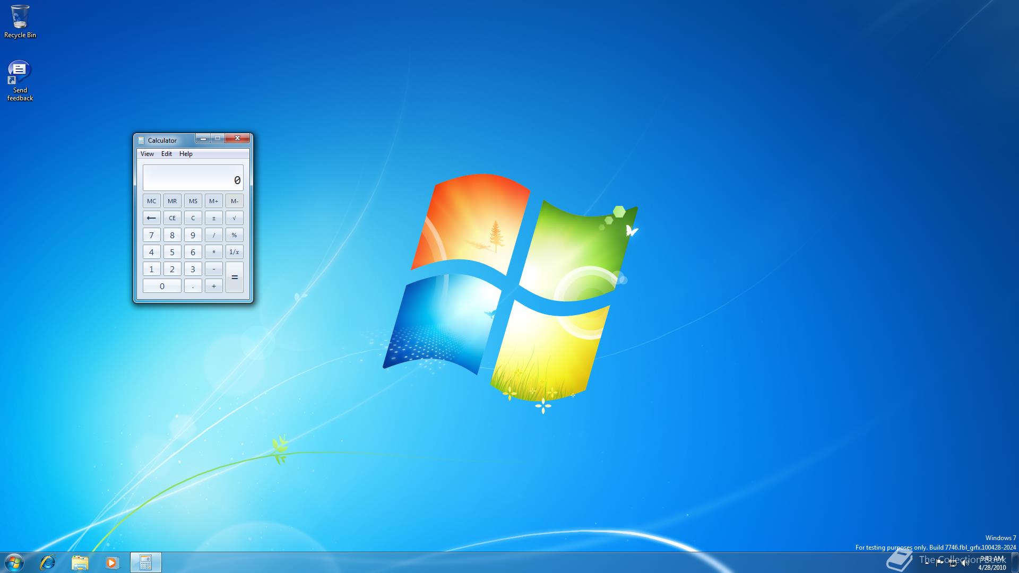Show hidden tray icons arrow
The width and height of the screenshot is (1019, 573).
[x=927, y=563]
